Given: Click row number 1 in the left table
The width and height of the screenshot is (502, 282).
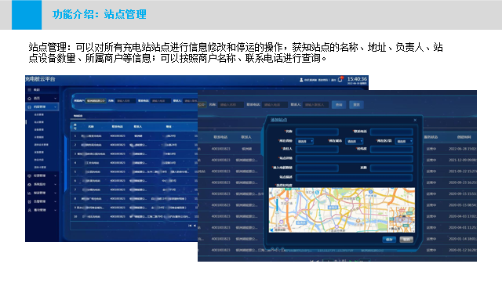Looking at the screenshot, I should pos(75,136).
